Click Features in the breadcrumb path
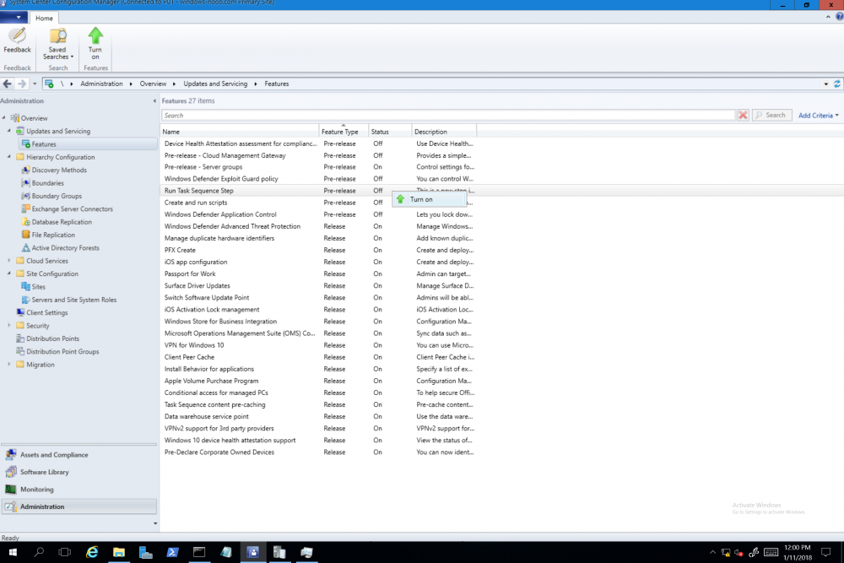 point(277,84)
